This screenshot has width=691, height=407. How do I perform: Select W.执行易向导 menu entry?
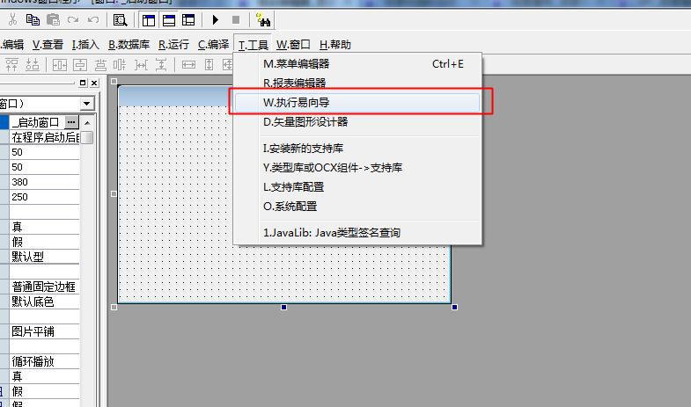click(357, 103)
